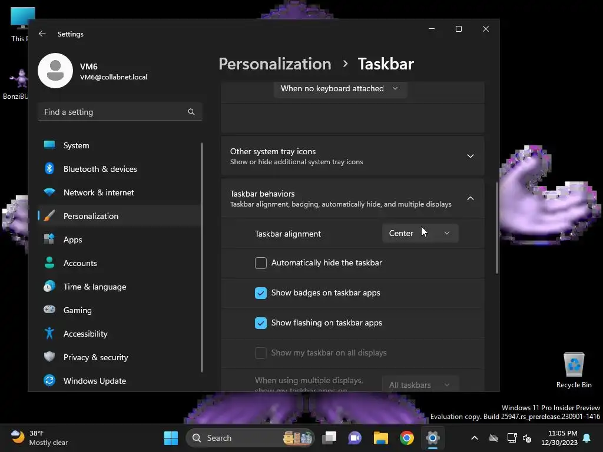Open Windows Start menu
603x452 pixels.
(171, 438)
